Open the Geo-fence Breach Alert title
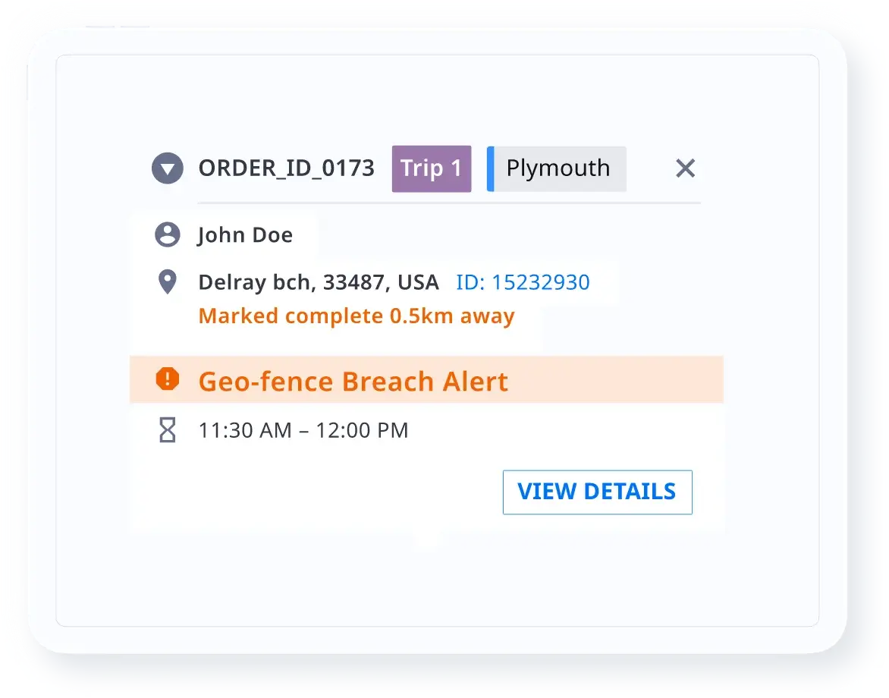 353,381
